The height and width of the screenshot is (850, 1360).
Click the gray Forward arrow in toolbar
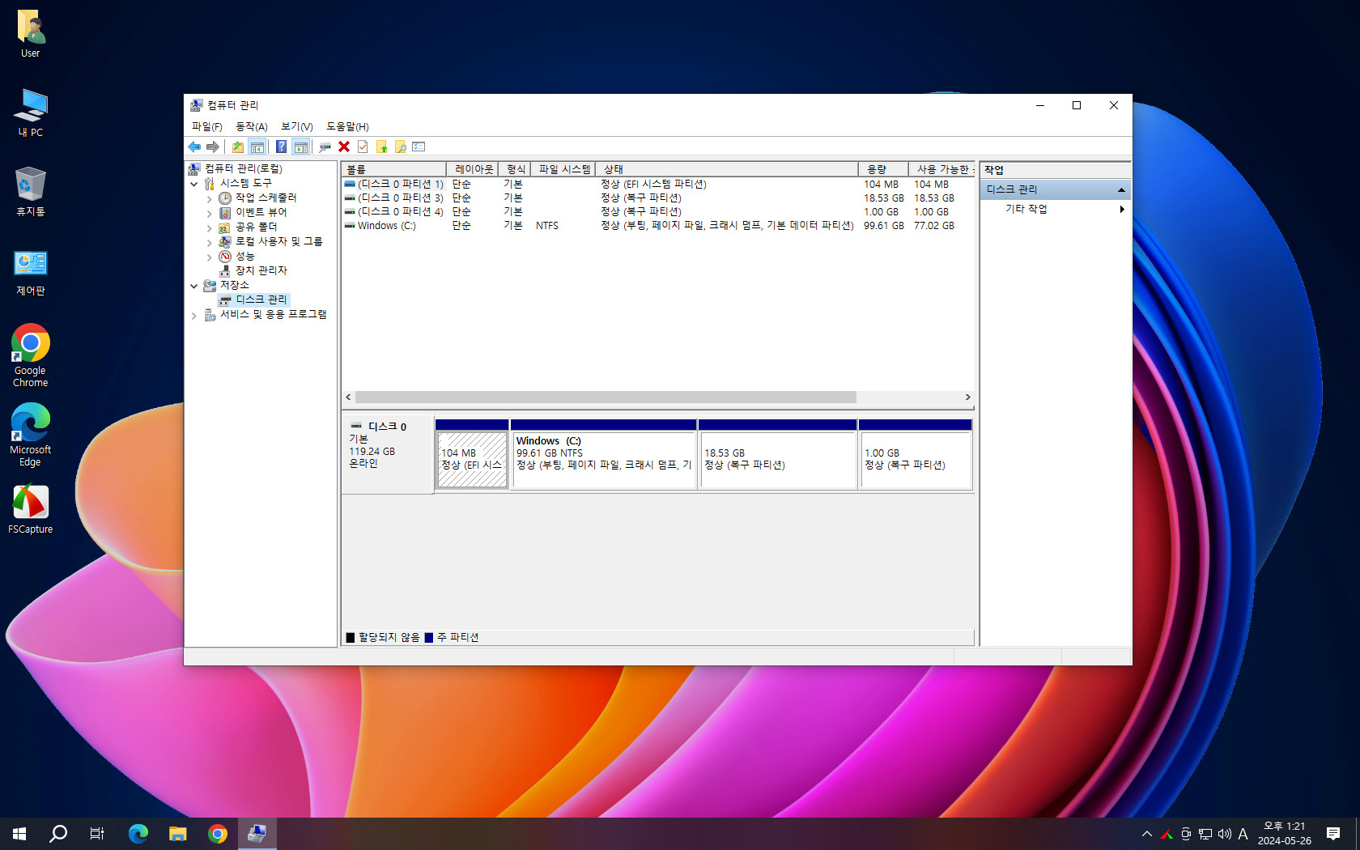(x=212, y=147)
